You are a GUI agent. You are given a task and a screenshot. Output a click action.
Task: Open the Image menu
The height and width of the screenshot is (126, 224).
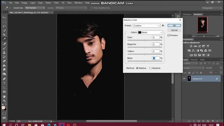pyautogui.click(x=24, y=3)
